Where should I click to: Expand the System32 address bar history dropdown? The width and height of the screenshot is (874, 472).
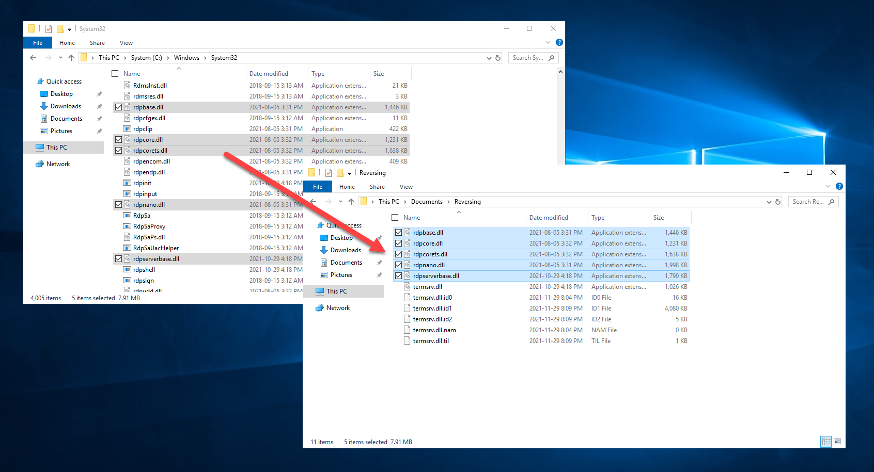489,58
